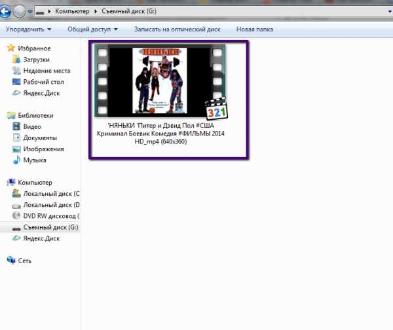
Task: Open the Музыка library
Action: 35,160
